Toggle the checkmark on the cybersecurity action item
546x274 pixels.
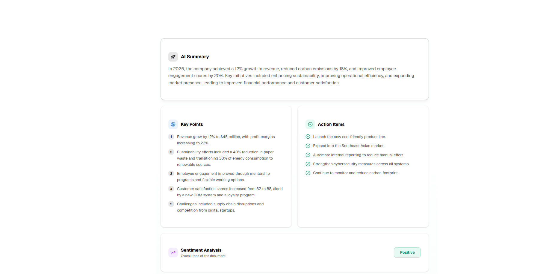pos(308,164)
